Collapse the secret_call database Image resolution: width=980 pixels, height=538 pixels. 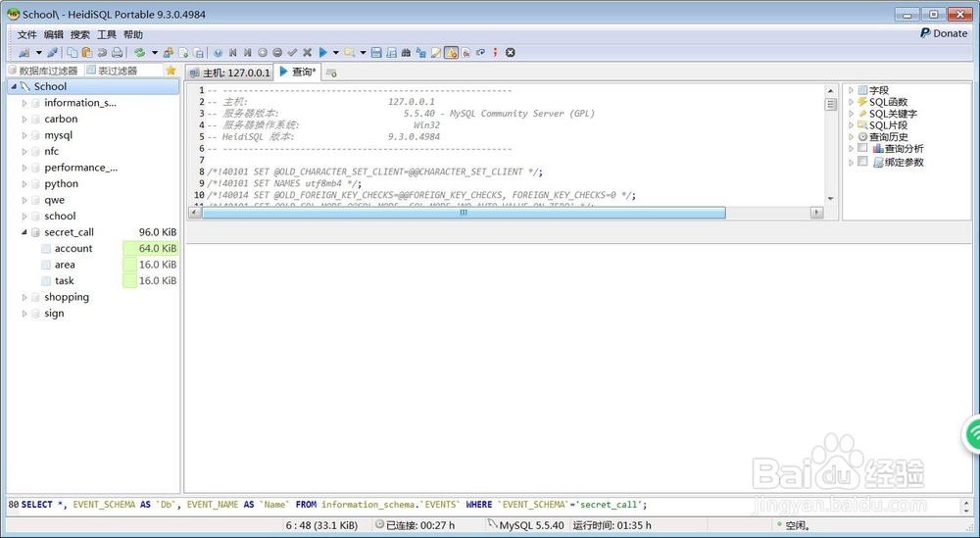tap(24, 232)
